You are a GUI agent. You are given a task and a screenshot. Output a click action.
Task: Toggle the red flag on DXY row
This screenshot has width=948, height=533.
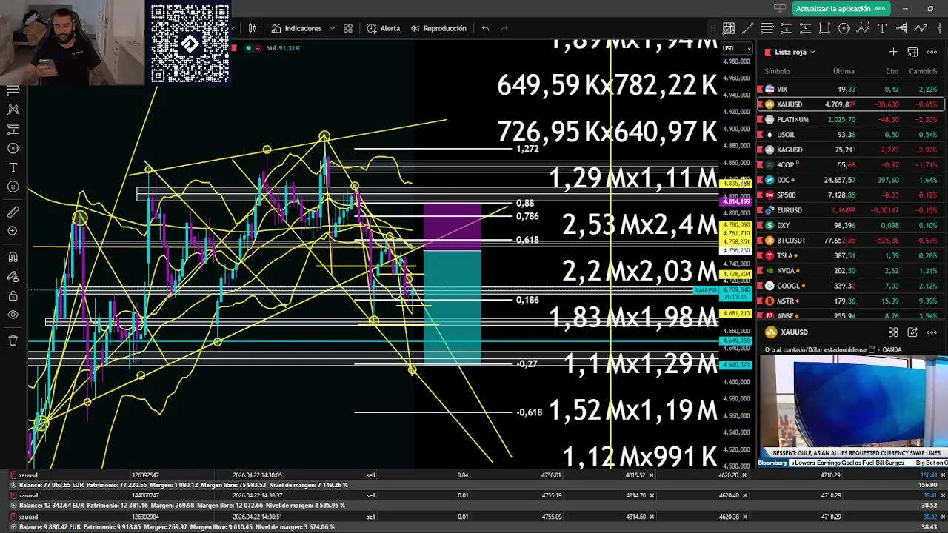(760, 225)
